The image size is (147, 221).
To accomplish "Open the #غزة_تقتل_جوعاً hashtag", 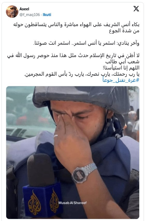I will pyautogui.click(x=121, y=80).
